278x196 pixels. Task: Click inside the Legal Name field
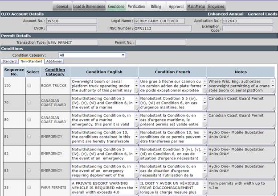[x=159, y=21]
